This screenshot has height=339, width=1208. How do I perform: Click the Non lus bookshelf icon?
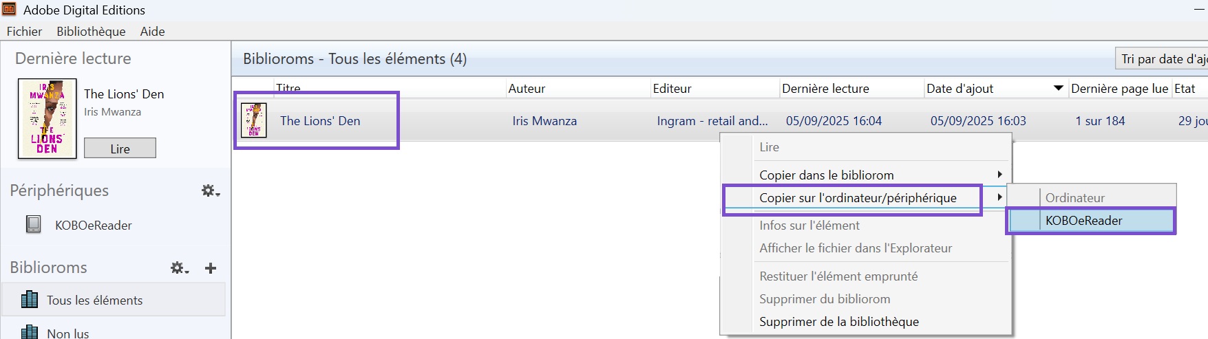[30, 332]
